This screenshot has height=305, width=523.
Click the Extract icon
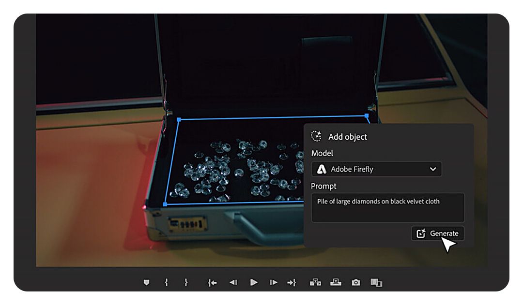pos(336,282)
